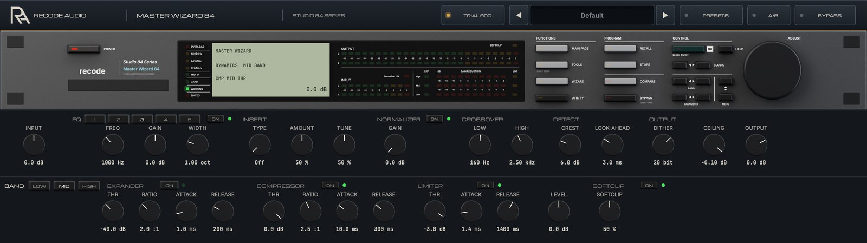This screenshot has width=867, height=243.
Task: Select EQ band 5
Action: (190, 119)
